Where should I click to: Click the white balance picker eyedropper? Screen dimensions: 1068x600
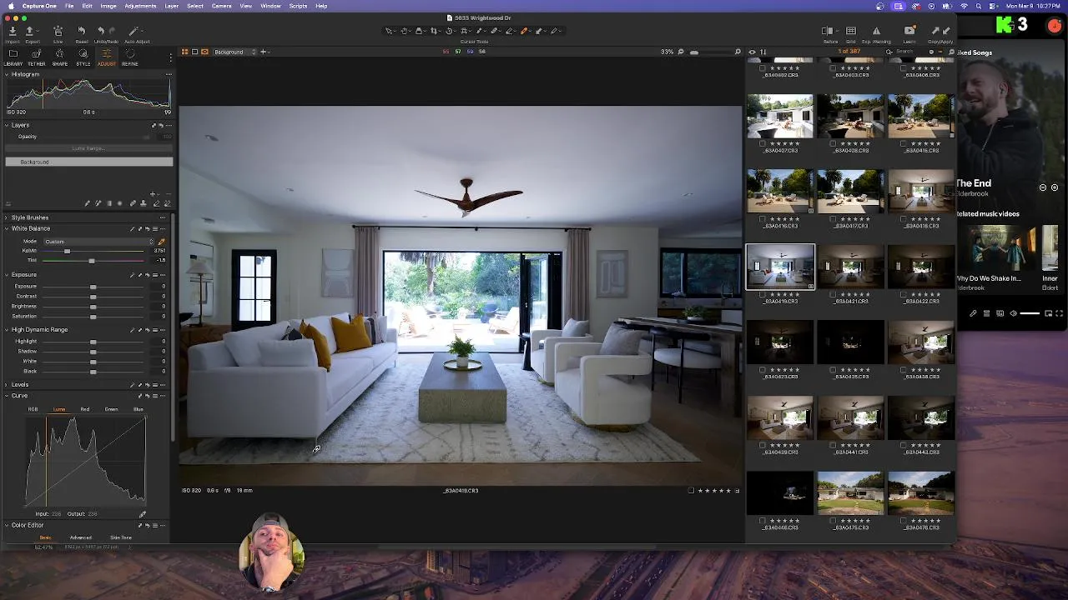click(162, 242)
